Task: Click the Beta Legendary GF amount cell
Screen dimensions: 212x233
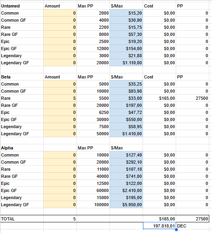Action: (x=60, y=134)
